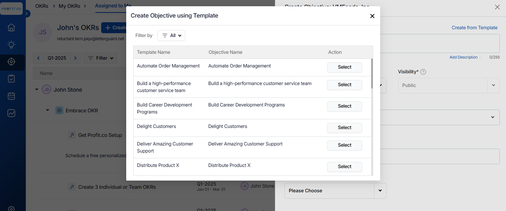Open the All filter dropdown in template dialog
506x211 pixels.
(x=171, y=35)
